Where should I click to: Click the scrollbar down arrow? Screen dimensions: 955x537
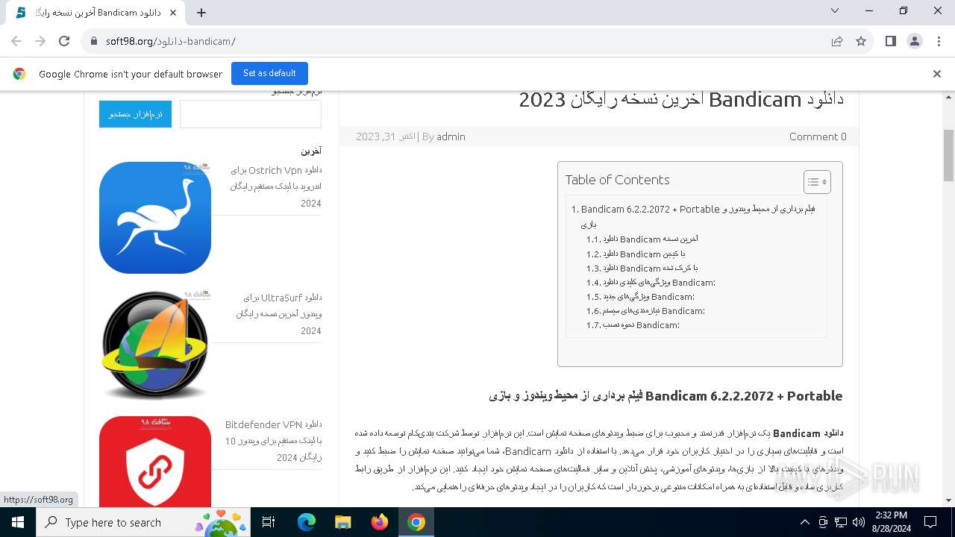948,500
